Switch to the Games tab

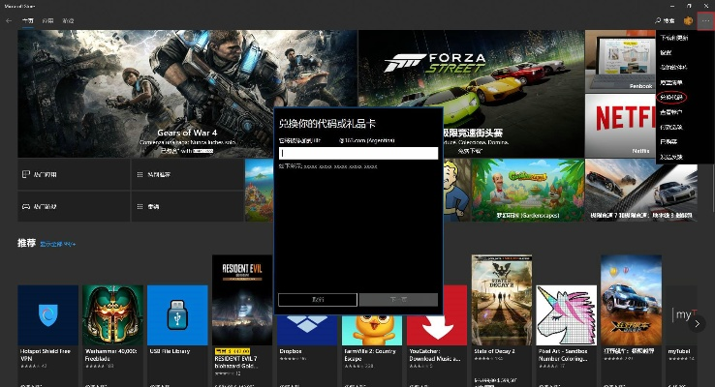point(68,21)
